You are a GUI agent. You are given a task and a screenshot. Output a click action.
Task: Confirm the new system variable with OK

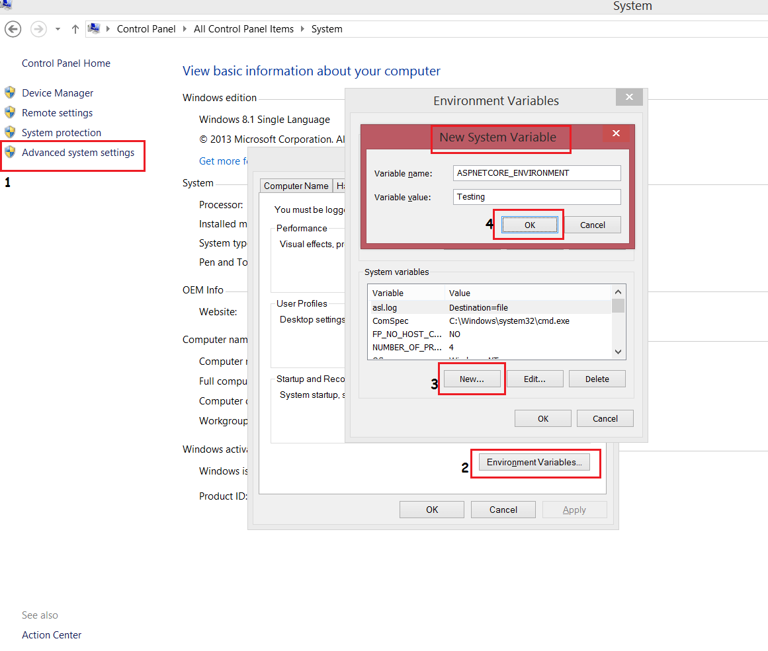[529, 225]
